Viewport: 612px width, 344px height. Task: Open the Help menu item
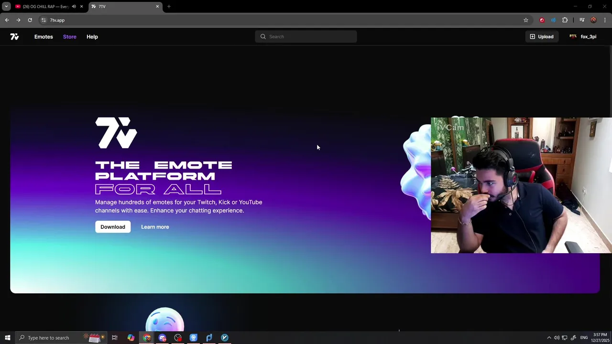point(92,37)
